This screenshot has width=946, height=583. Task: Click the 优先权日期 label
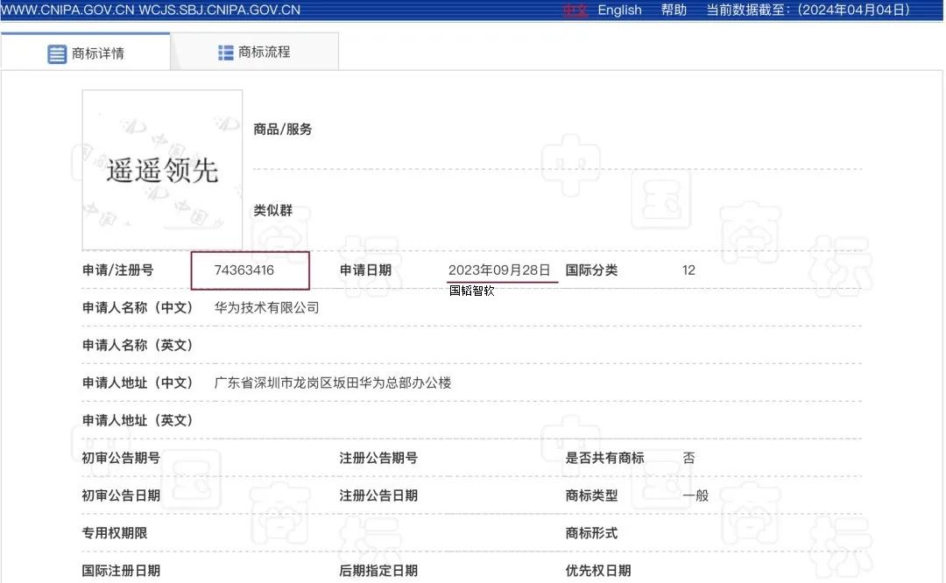click(x=598, y=571)
